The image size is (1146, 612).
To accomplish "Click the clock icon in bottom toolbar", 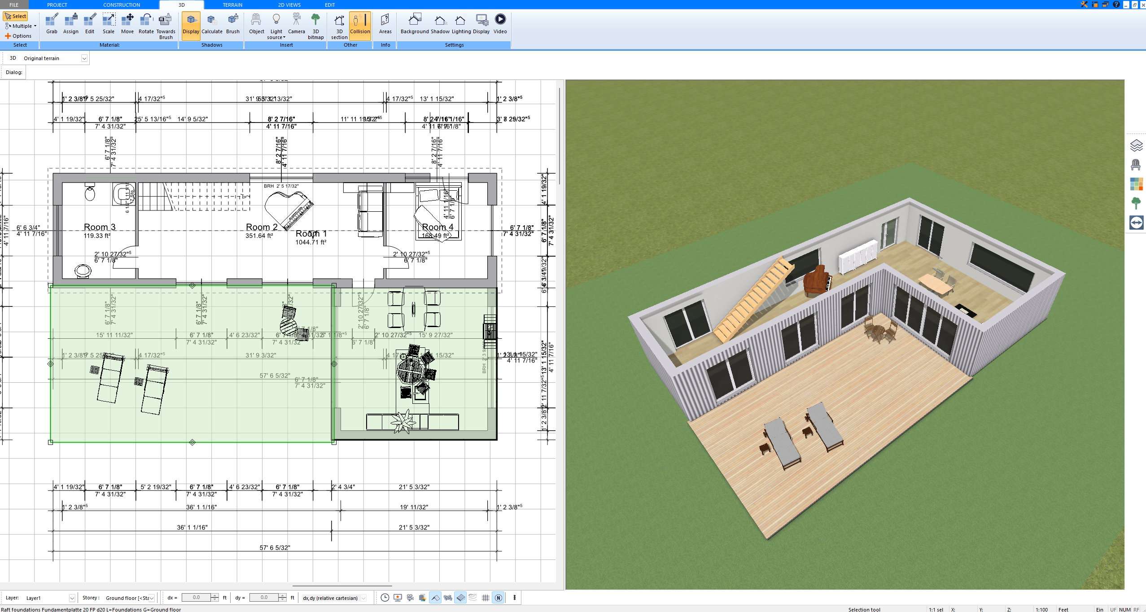I will coord(385,598).
